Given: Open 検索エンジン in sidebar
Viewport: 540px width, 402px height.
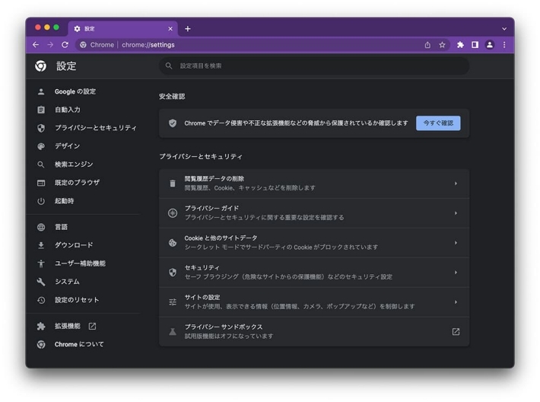Looking at the screenshot, I should [x=74, y=164].
